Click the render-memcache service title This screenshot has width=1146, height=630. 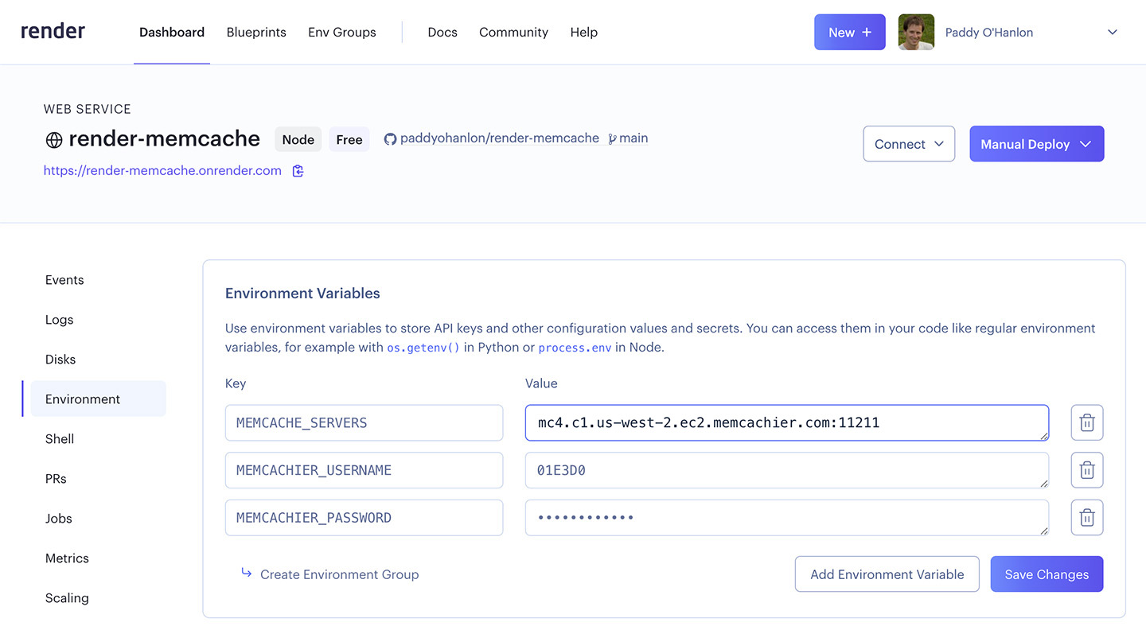(x=165, y=138)
